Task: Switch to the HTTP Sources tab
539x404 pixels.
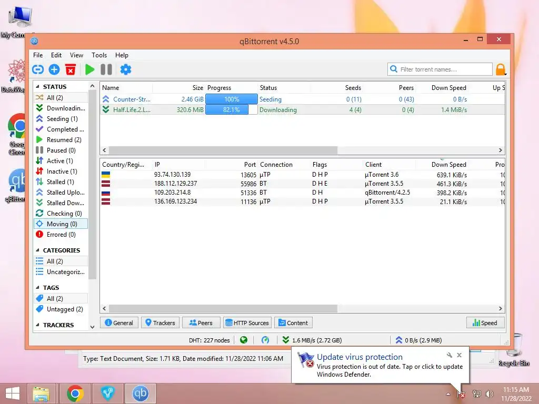Action: pos(247,323)
